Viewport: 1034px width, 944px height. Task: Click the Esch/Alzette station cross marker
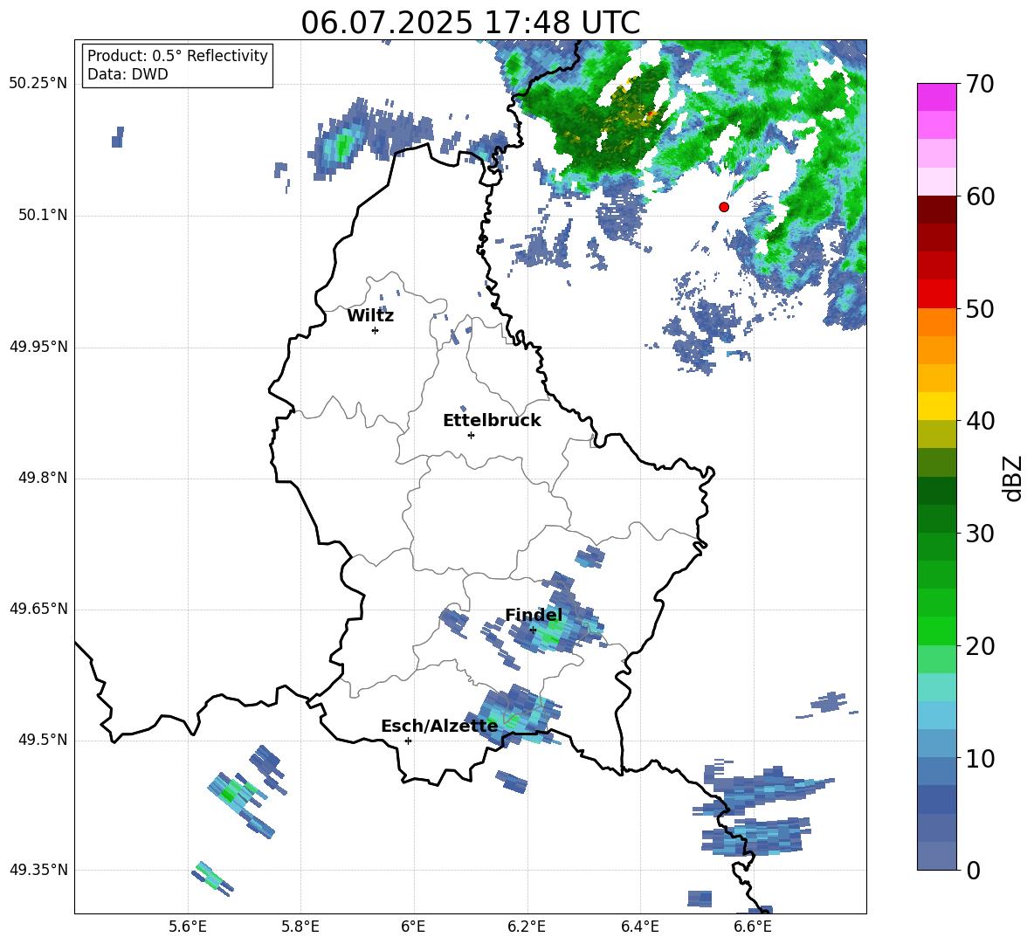(x=408, y=741)
